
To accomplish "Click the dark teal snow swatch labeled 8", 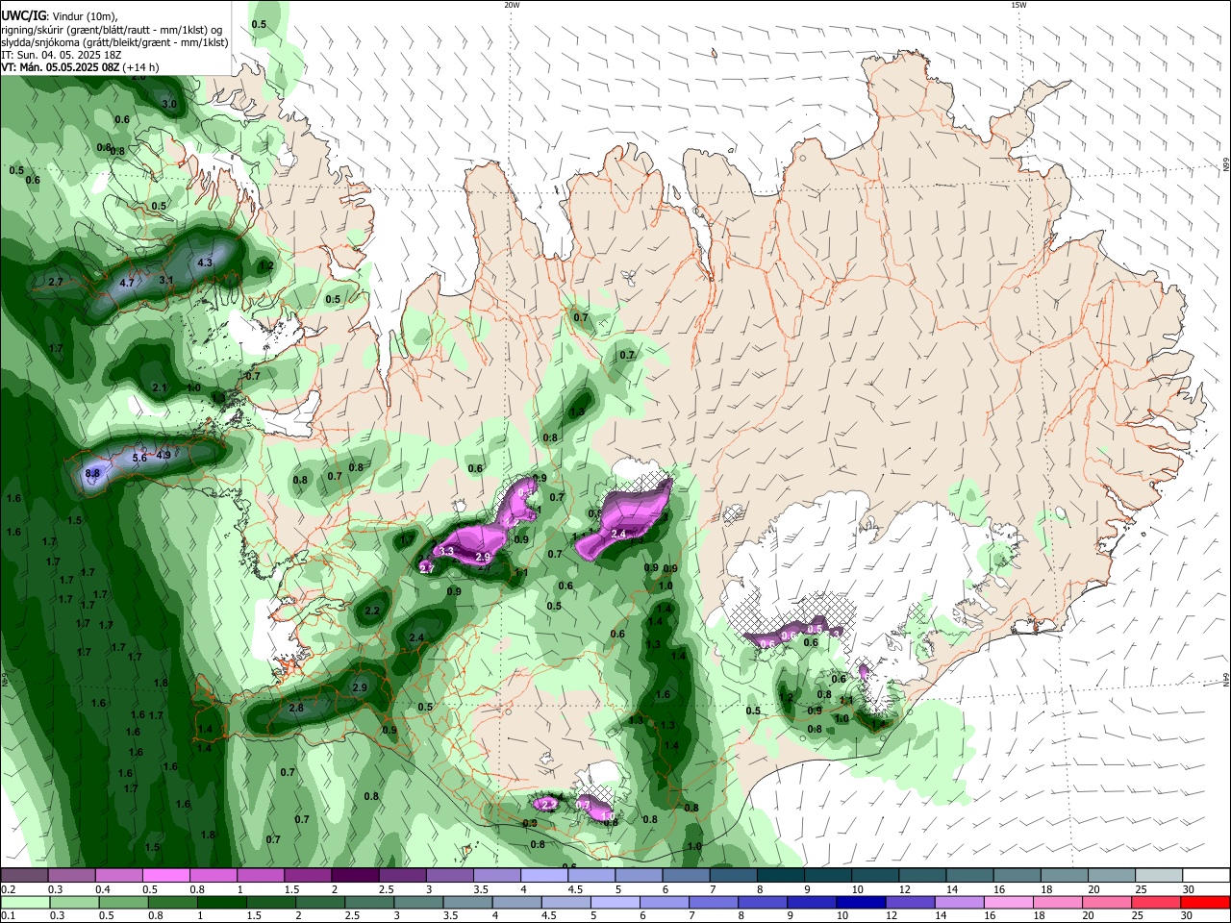I will coord(780,875).
